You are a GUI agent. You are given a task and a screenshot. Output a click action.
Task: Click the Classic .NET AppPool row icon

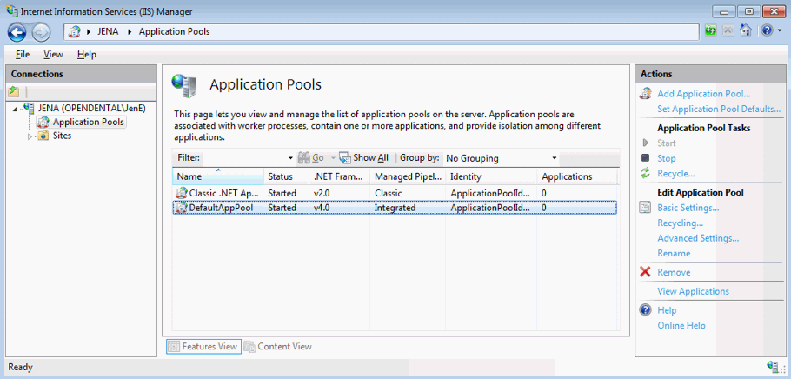181,193
